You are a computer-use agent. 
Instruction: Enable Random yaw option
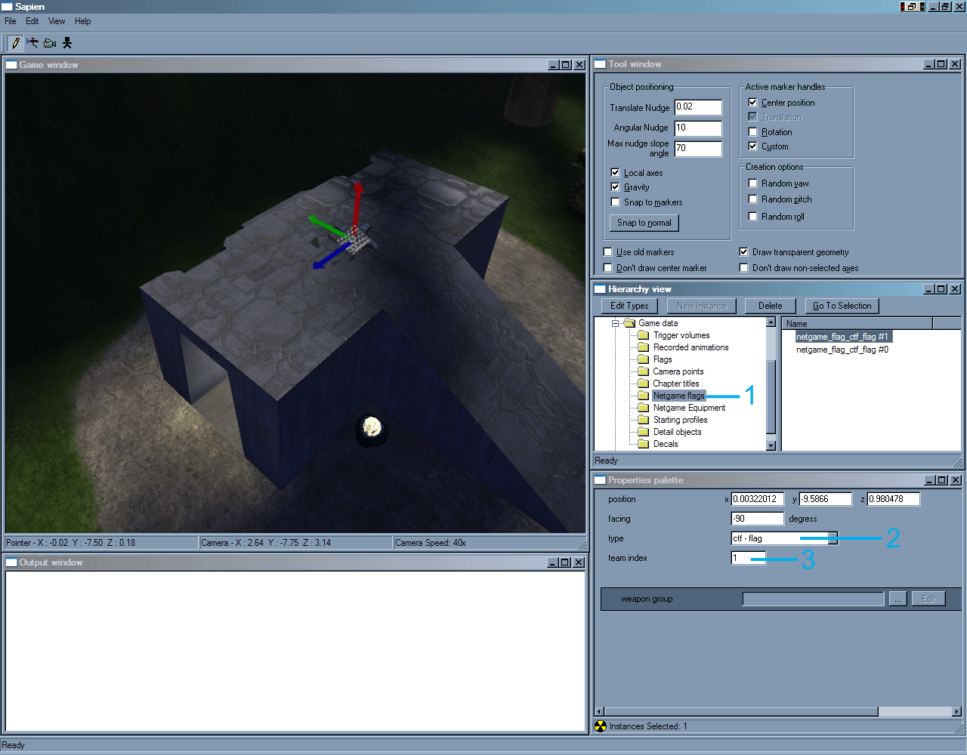pyautogui.click(x=752, y=183)
